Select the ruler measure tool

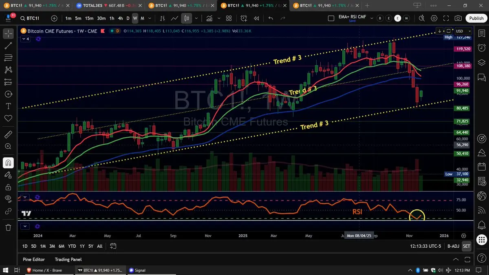point(8,134)
